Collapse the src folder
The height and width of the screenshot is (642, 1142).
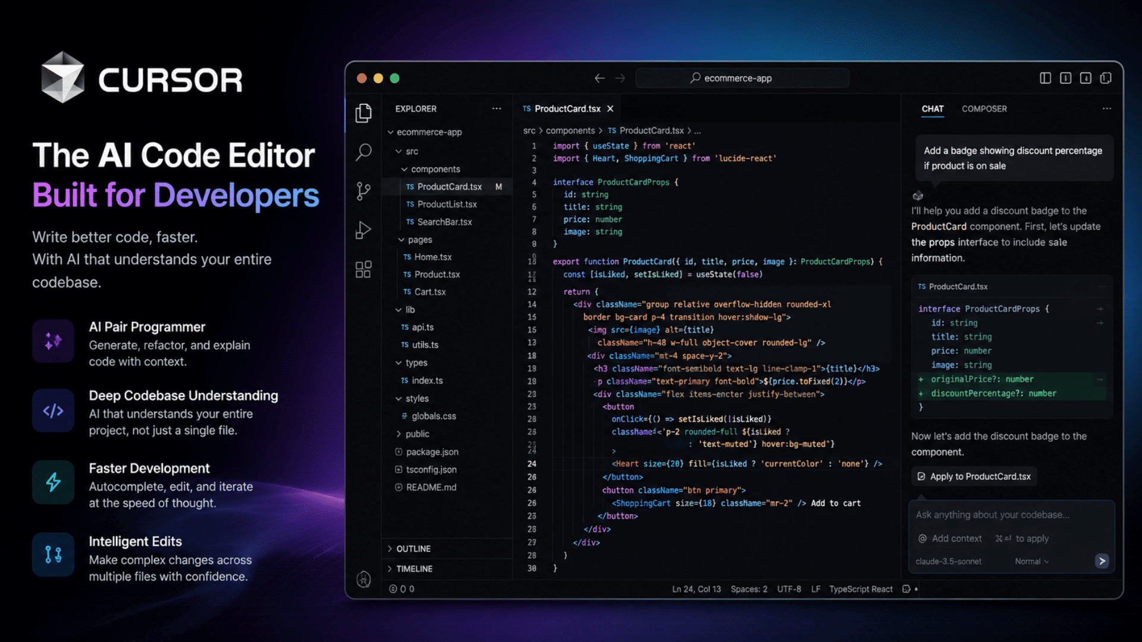[x=399, y=151]
